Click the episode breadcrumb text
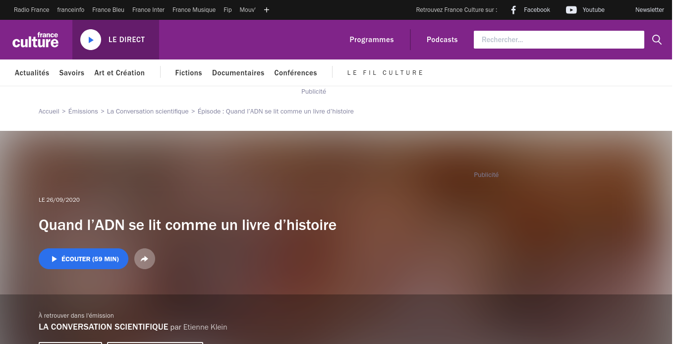This screenshot has width=677, height=344. point(276,112)
